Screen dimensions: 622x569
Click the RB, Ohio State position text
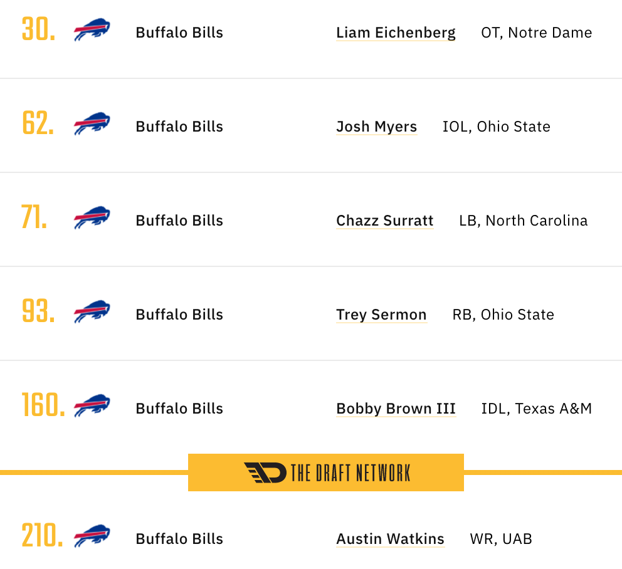[503, 315]
